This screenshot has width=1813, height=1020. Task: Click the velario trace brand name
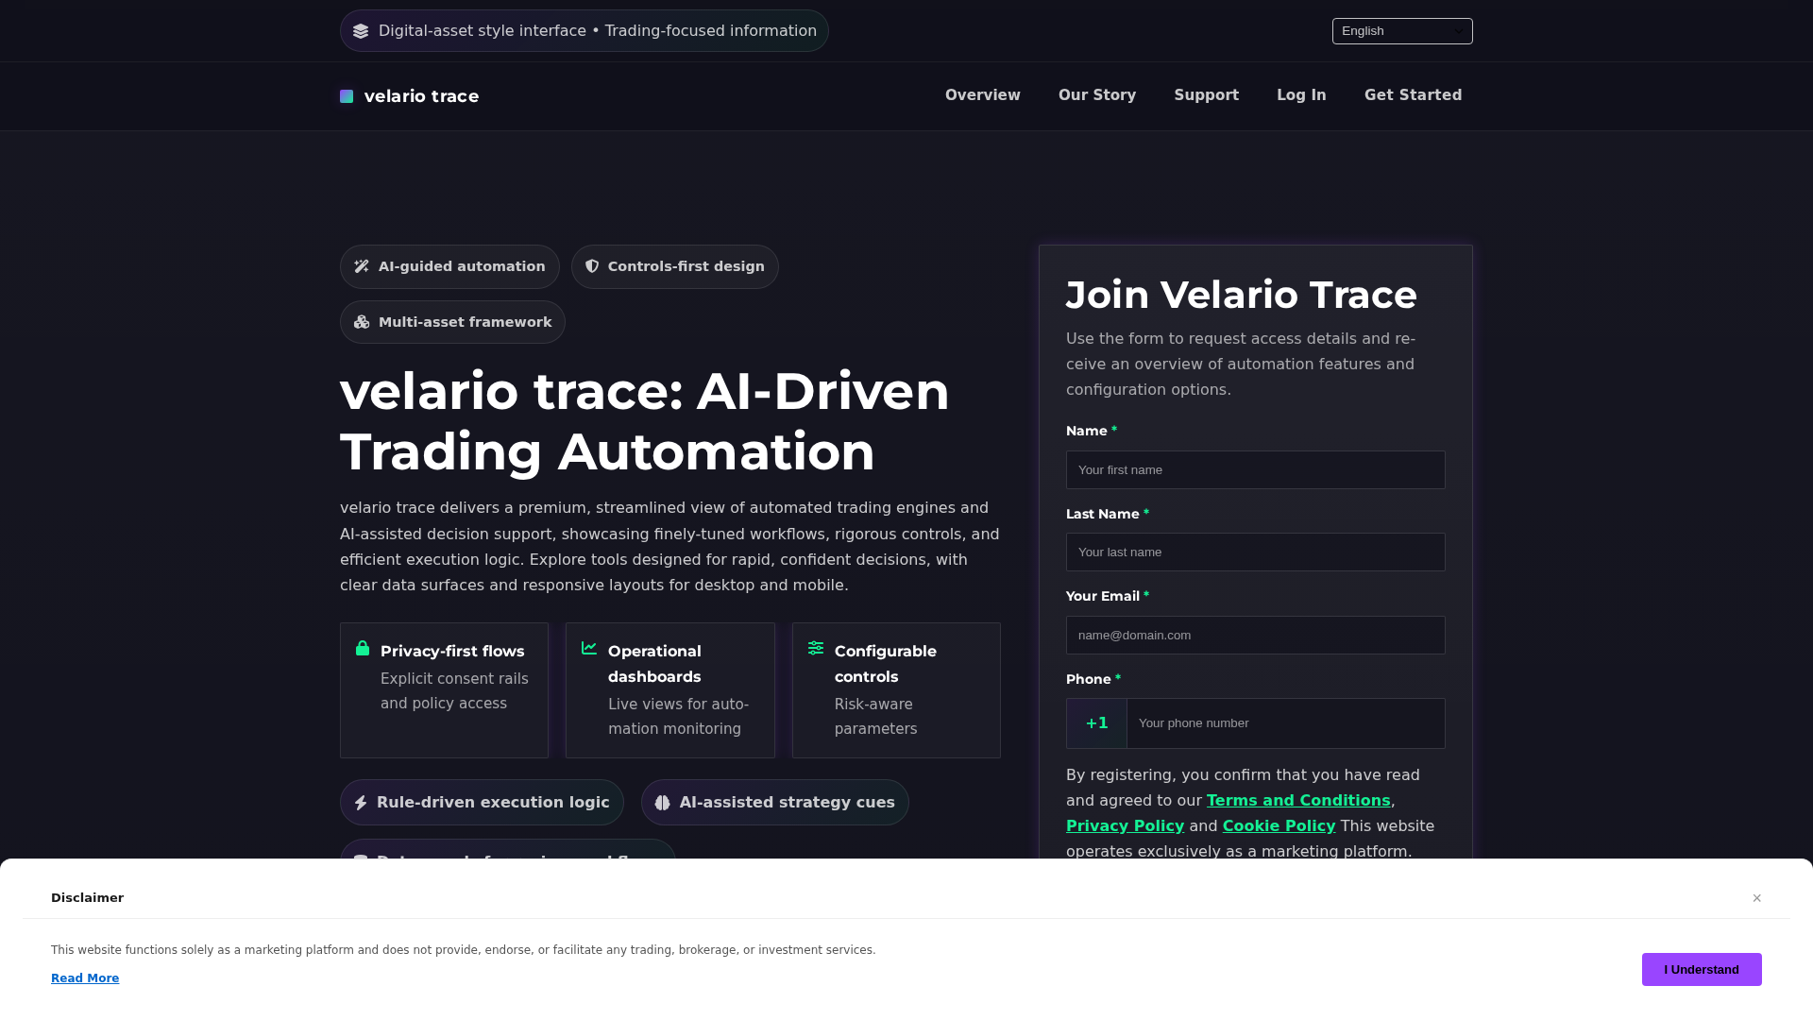point(421,96)
